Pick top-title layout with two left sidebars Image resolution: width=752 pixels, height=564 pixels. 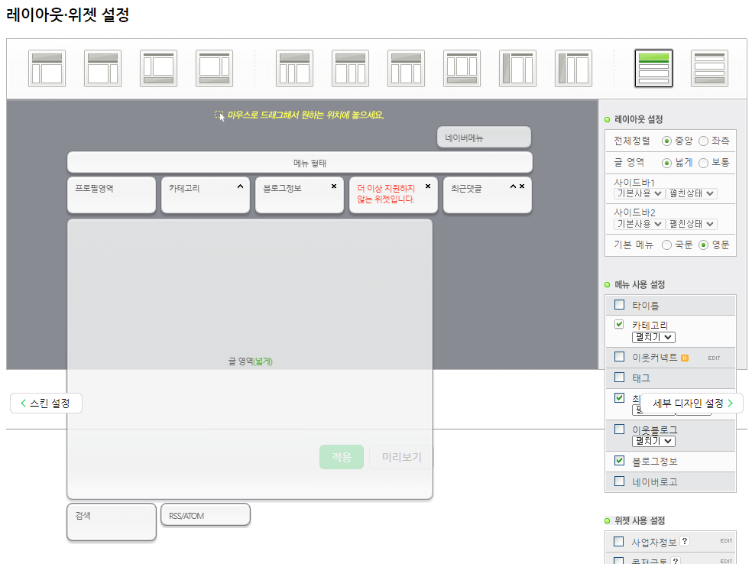pyautogui.click(x=294, y=68)
